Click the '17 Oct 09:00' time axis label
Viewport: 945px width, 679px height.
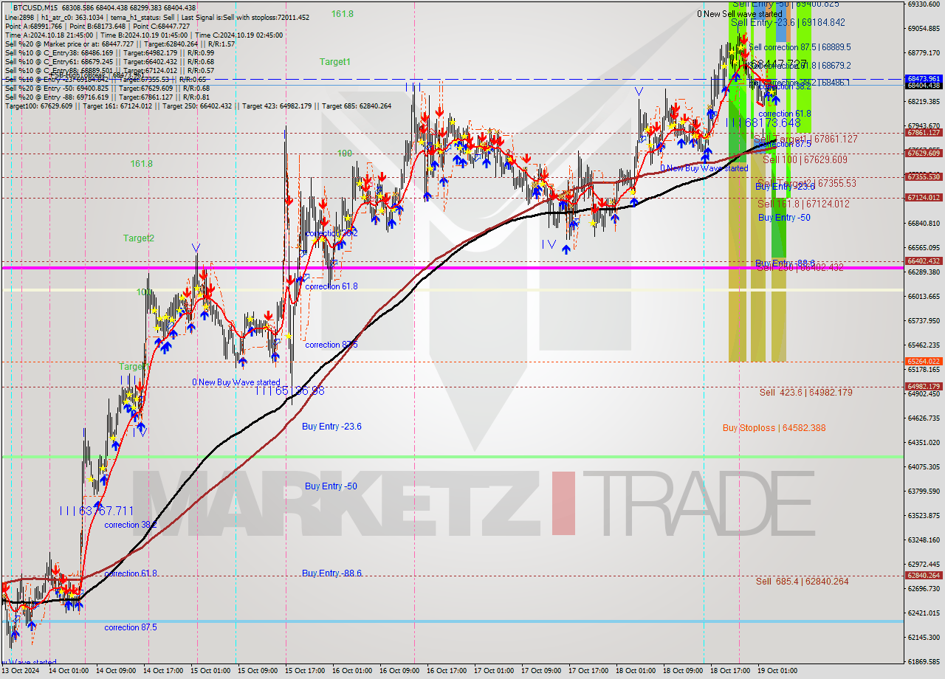coord(541,671)
